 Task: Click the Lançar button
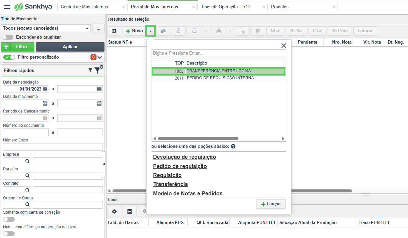point(271,204)
